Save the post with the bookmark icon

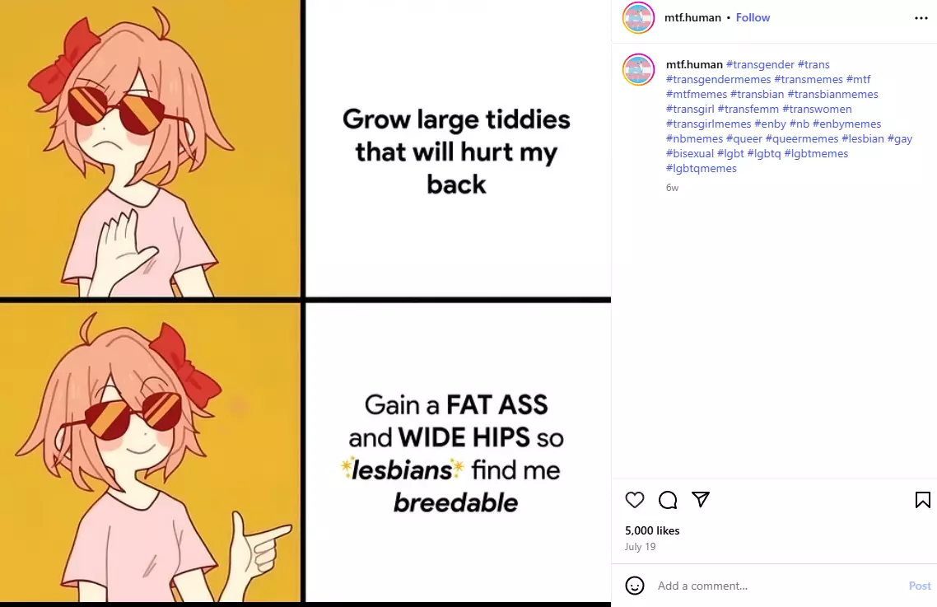coord(923,499)
